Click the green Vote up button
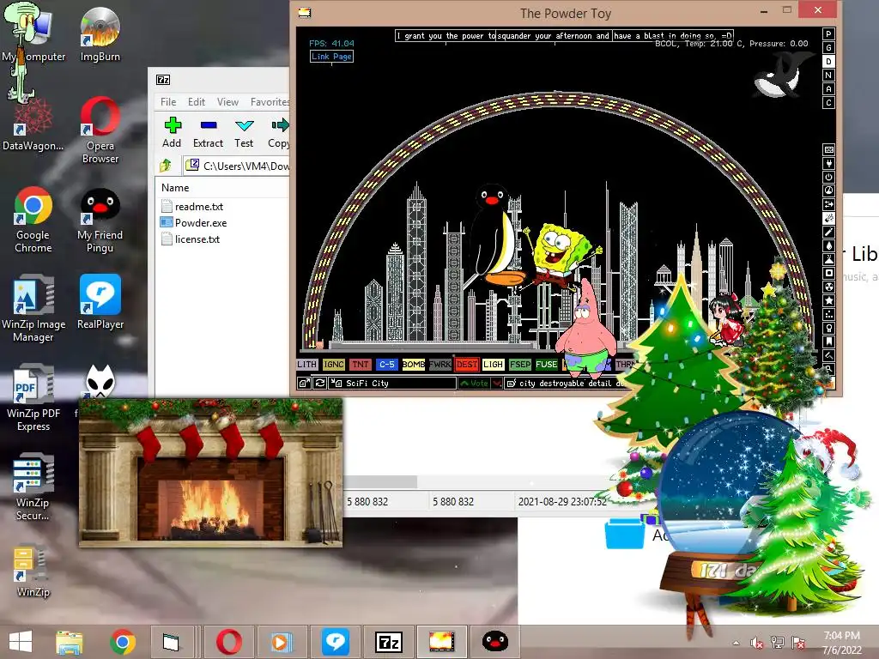Screen dimensions: 879x659 coord(474,384)
